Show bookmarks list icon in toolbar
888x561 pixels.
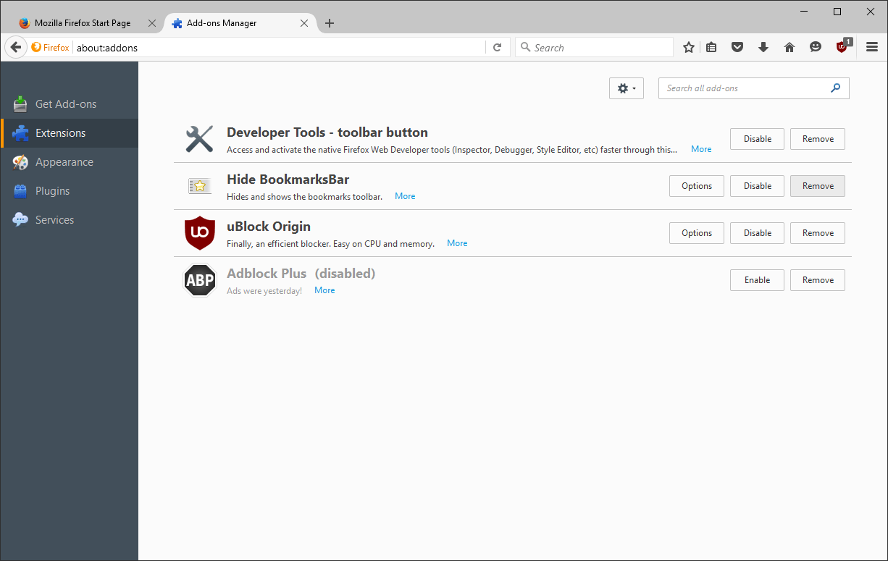point(711,48)
